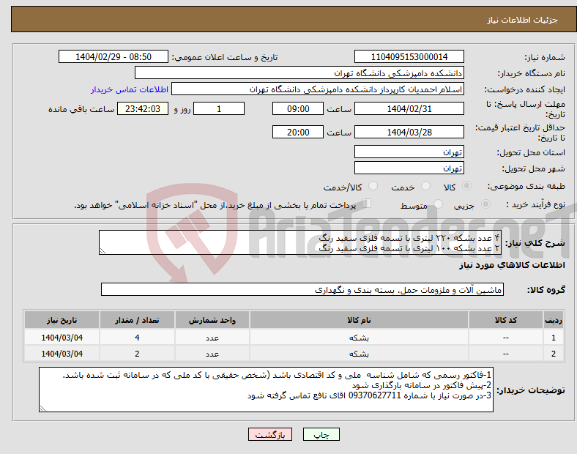The width and height of the screenshot is (577, 454).
Task: Click the واحد شمارش column header
Action: click(x=212, y=320)
